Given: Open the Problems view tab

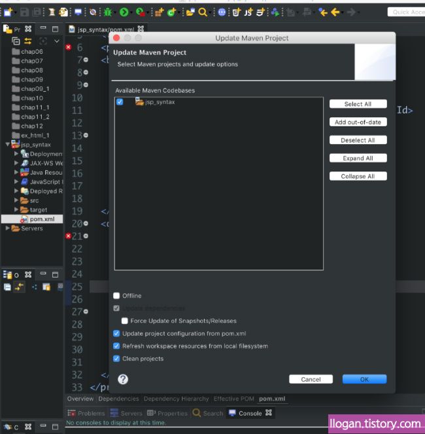Looking at the screenshot, I should (x=86, y=413).
